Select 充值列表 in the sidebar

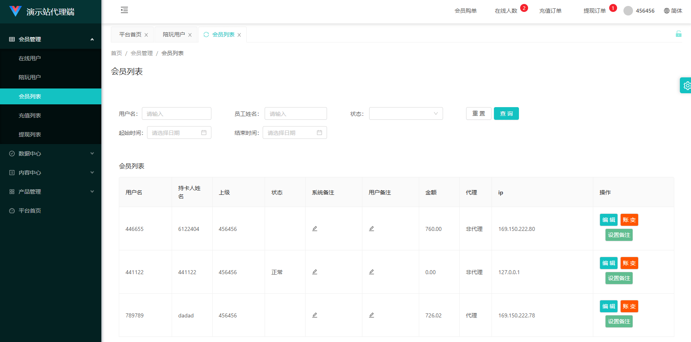[30, 115]
